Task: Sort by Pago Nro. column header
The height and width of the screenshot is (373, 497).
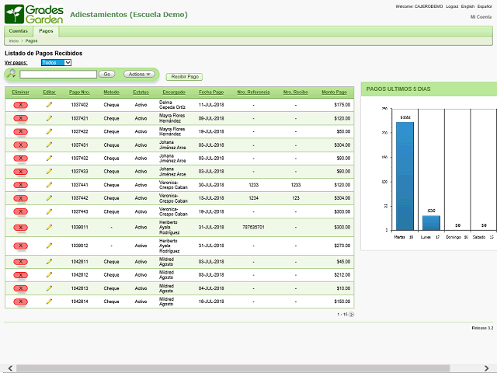Action: click(79, 92)
